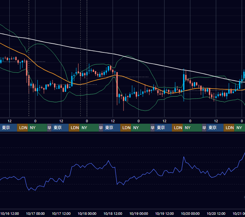Select the 東京 session block at 10/19 12:00
Image resolution: width=245 pixels, height=217 pixels.
coord(163,128)
